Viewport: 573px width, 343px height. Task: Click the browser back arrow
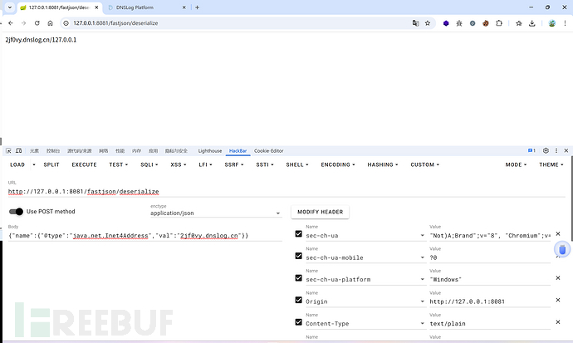click(x=10, y=23)
